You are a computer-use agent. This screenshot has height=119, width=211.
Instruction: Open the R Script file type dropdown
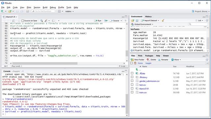tap(123, 66)
